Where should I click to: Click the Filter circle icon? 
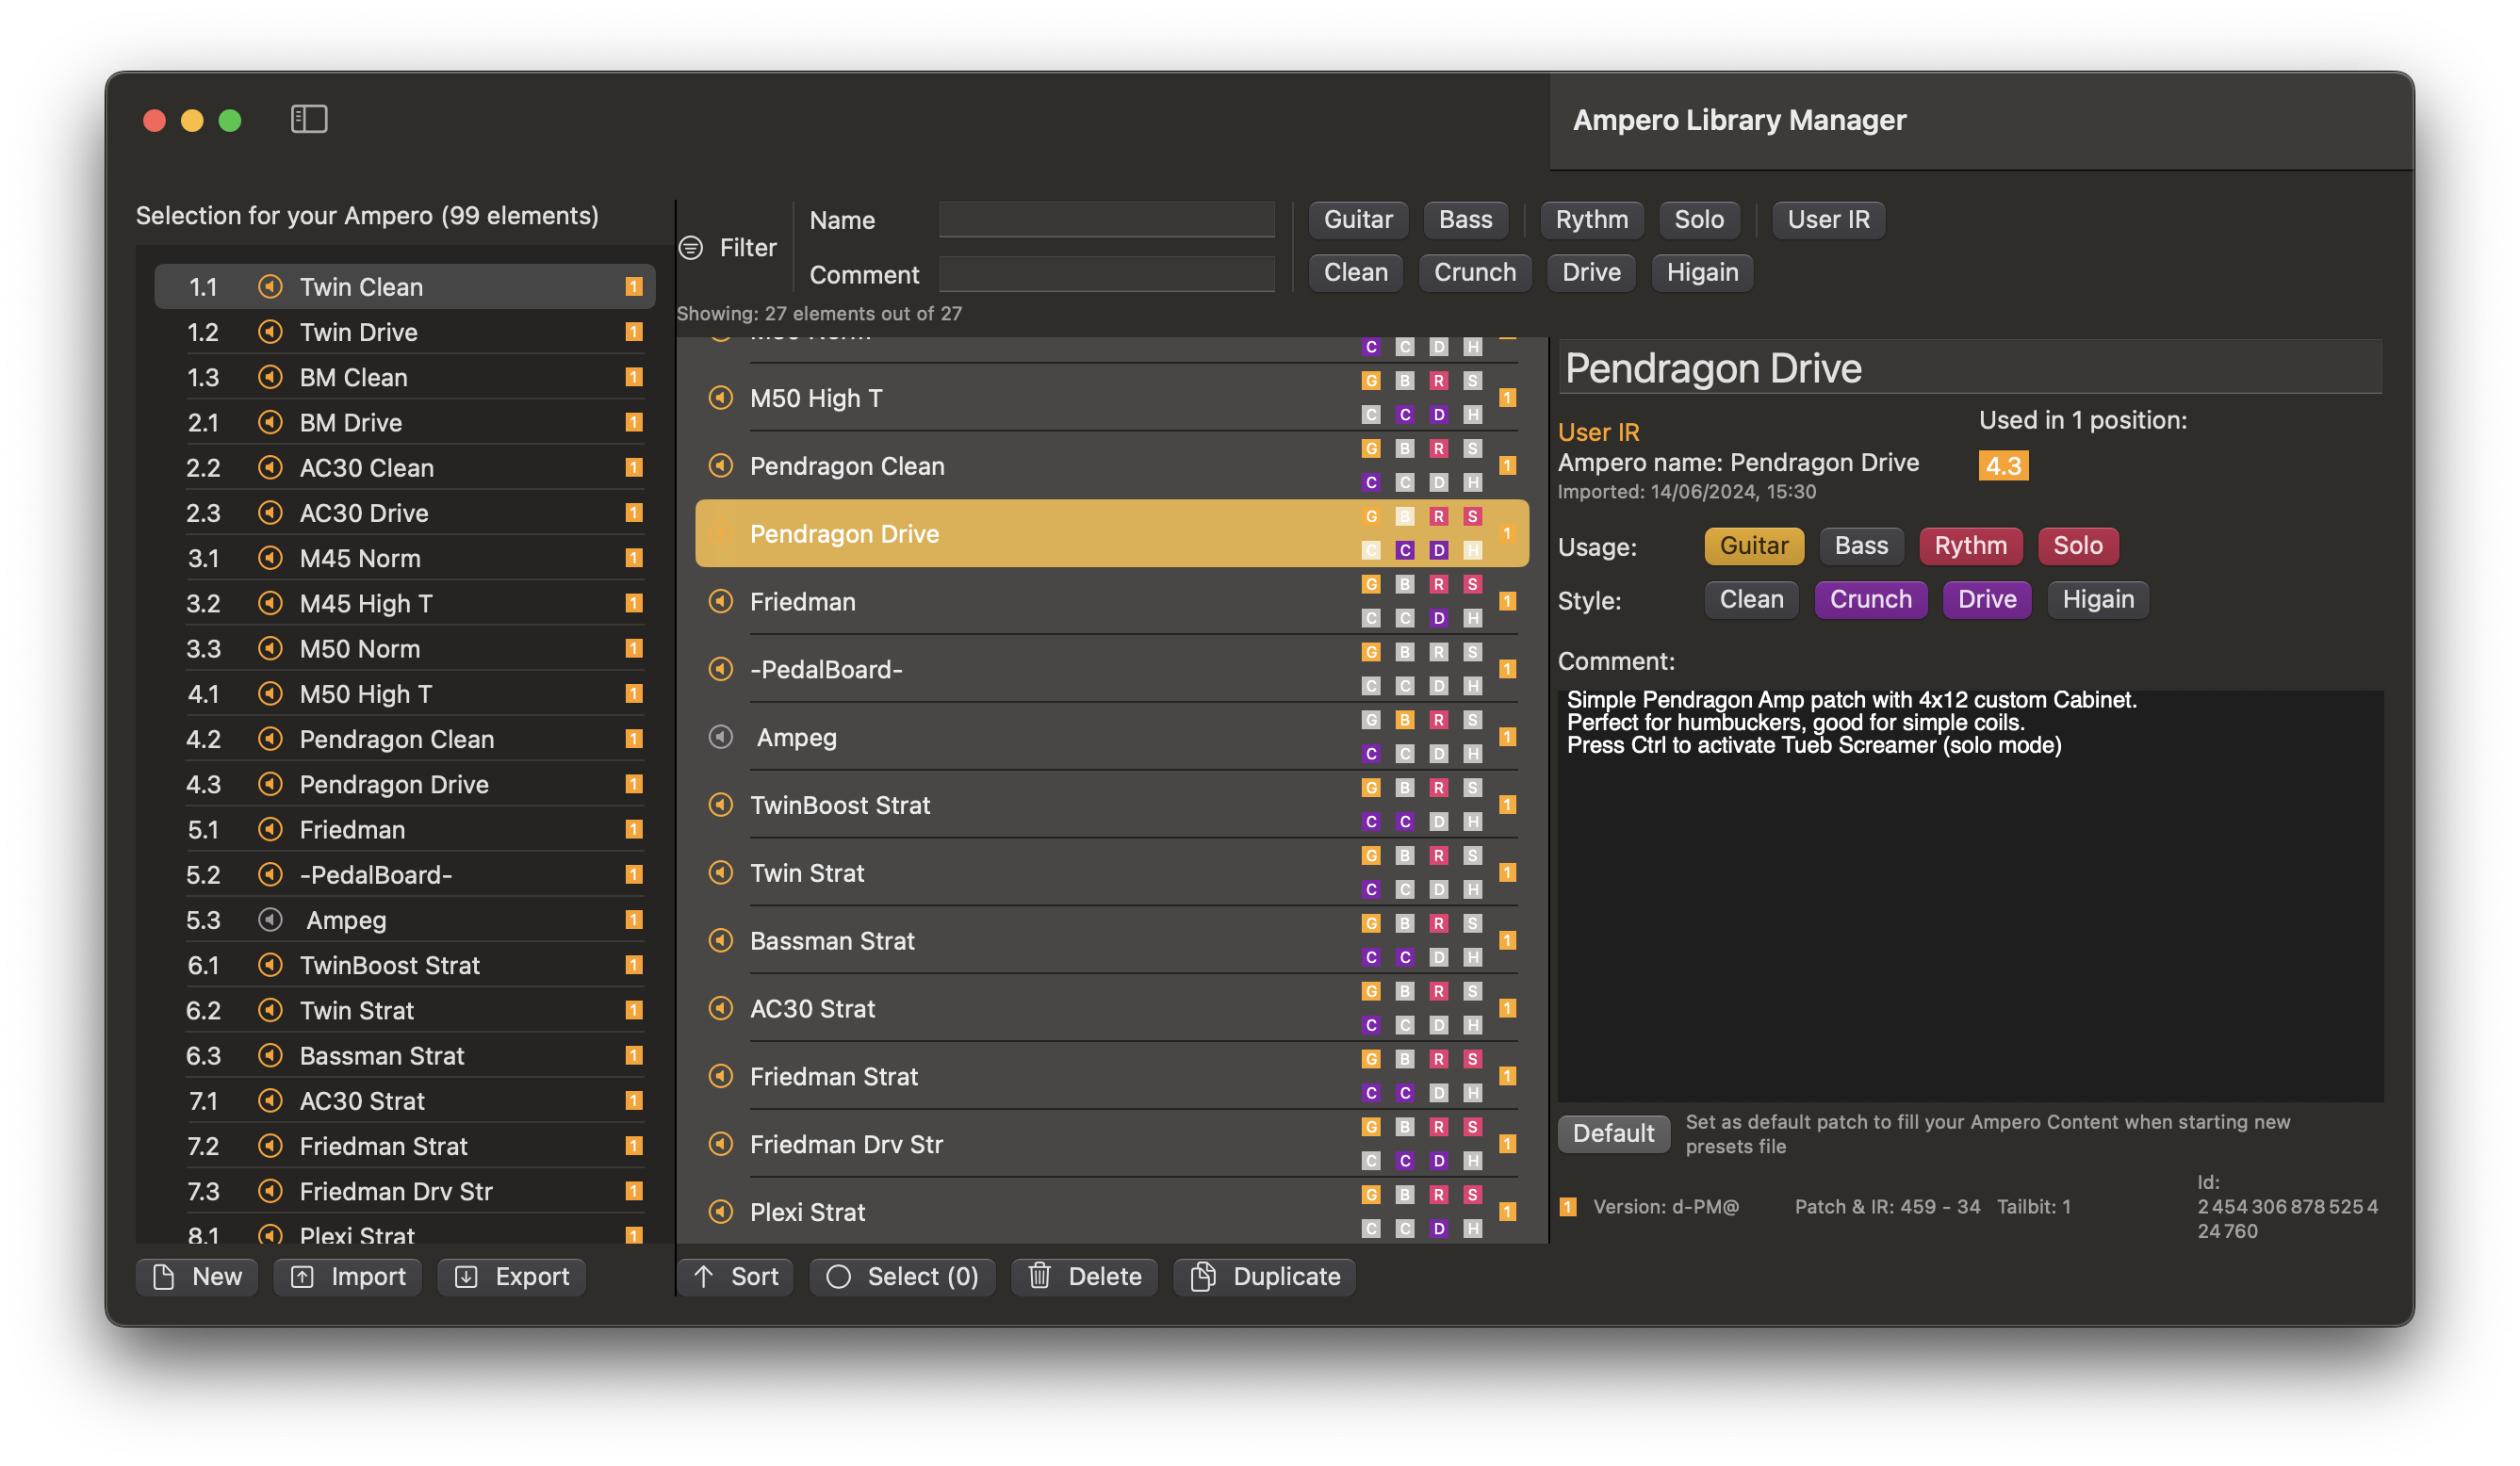coord(691,247)
